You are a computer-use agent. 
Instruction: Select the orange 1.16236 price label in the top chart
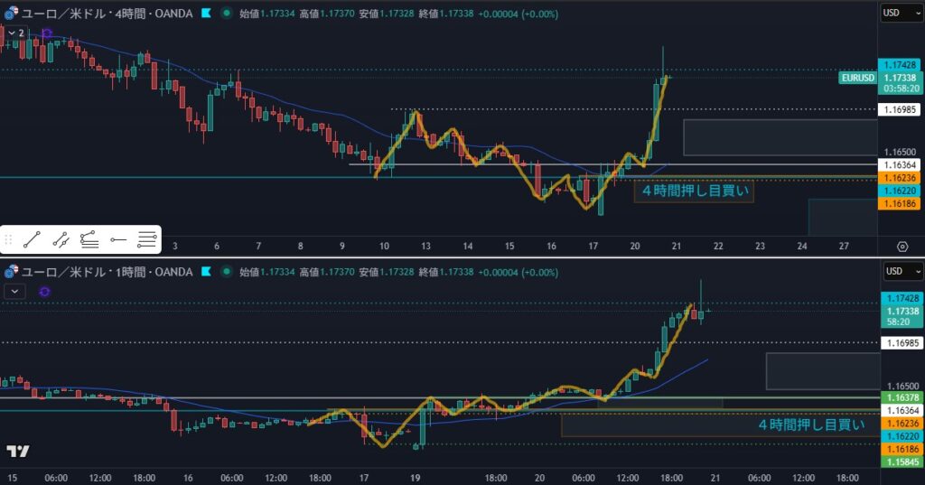click(901, 179)
